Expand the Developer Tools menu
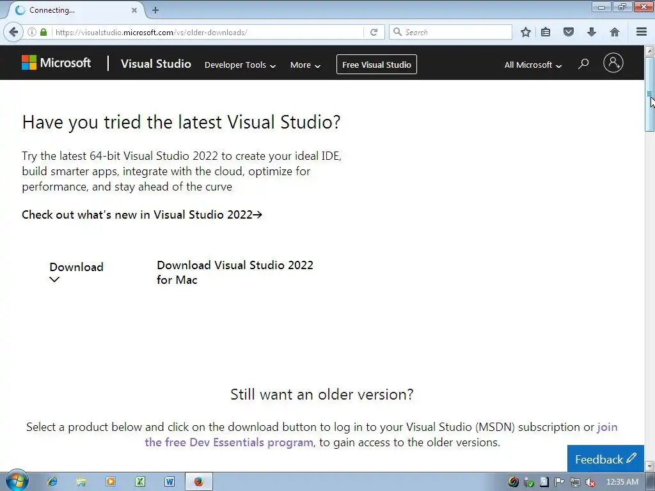The image size is (655, 491). tap(240, 65)
